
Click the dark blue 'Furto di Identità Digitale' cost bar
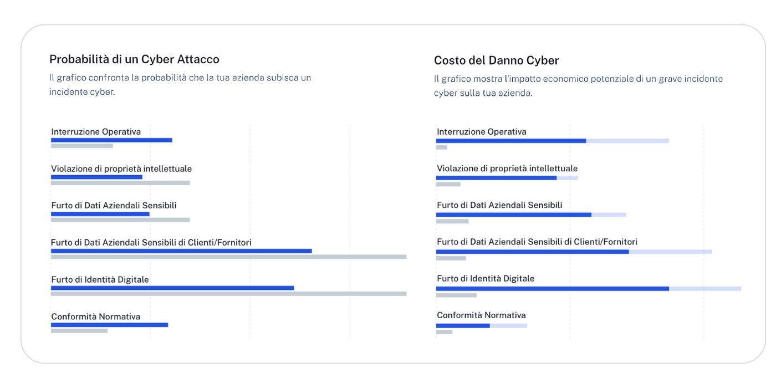(552, 289)
